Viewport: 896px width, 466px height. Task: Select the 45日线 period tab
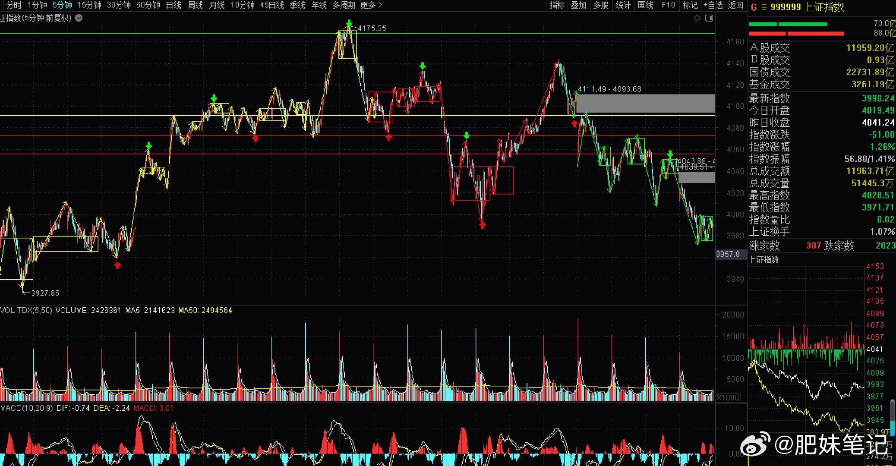point(272,5)
